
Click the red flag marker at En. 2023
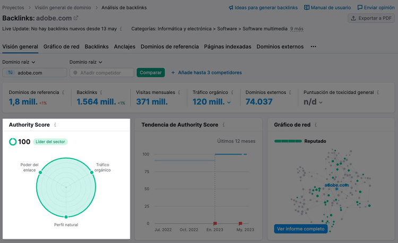click(x=215, y=223)
